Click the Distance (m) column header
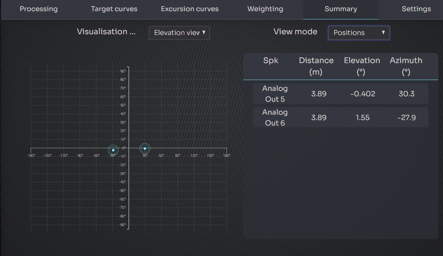Viewport: 443px width, 256px height. click(x=316, y=66)
